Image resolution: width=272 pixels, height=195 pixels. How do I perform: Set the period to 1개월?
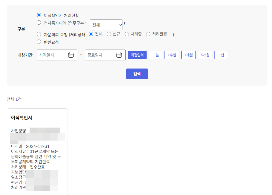pos(188,55)
